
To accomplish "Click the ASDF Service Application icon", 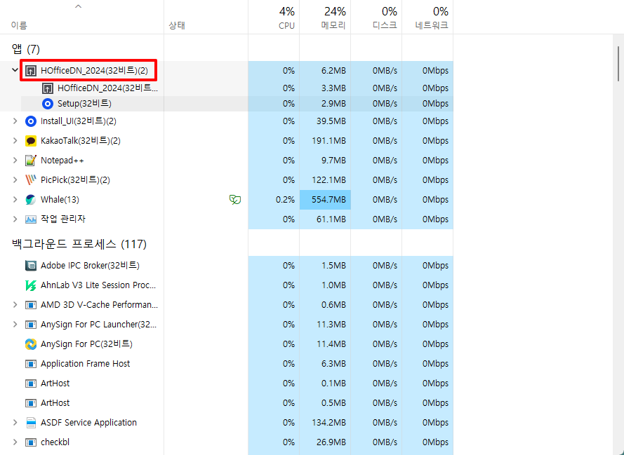I will [x=31, y=423].
